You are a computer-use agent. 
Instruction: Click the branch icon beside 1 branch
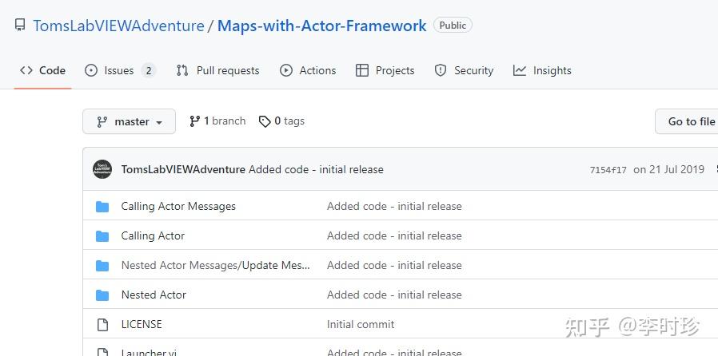tap(194, 121)
